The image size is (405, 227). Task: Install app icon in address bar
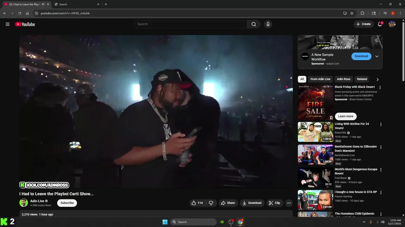tap(345, 13)
